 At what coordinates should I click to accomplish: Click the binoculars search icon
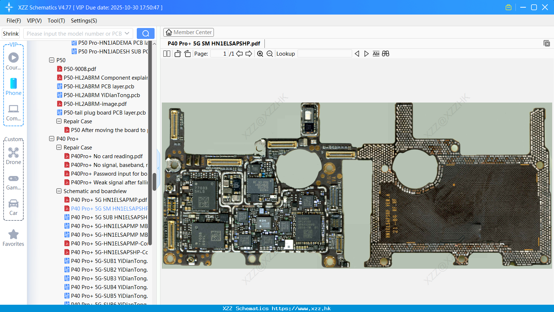(x=386, y=54)
